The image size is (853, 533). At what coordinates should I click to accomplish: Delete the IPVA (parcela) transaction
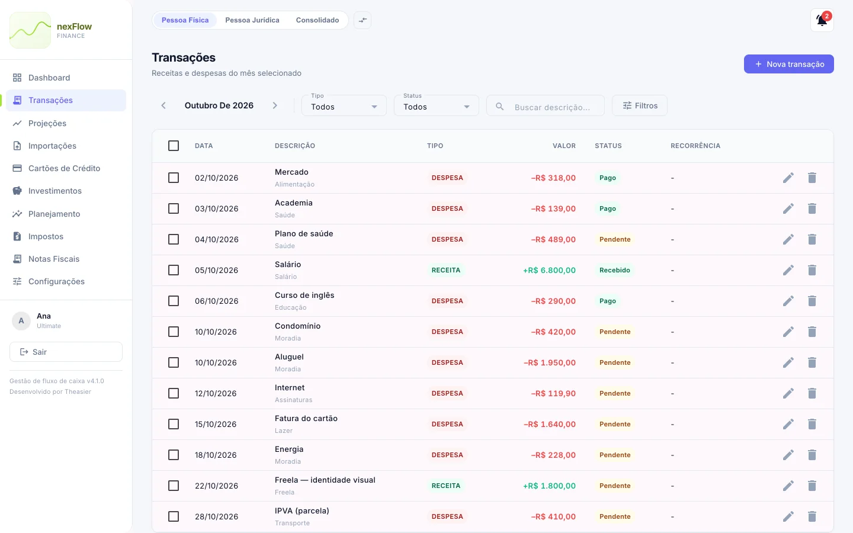coord(812,516)
